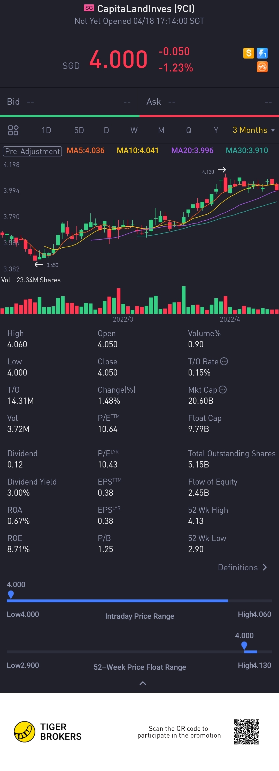This screenshot has height=771, width=279.
Task: Tap the Tiger Brokers logo
Action: click(48, 731)
